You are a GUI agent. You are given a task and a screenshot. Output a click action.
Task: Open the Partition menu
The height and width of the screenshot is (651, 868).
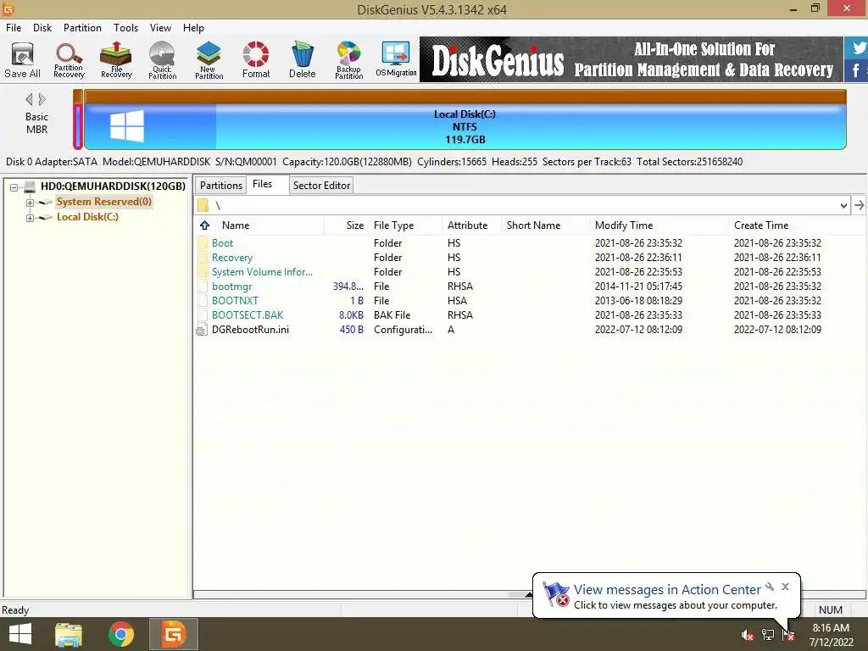point(82,28)
